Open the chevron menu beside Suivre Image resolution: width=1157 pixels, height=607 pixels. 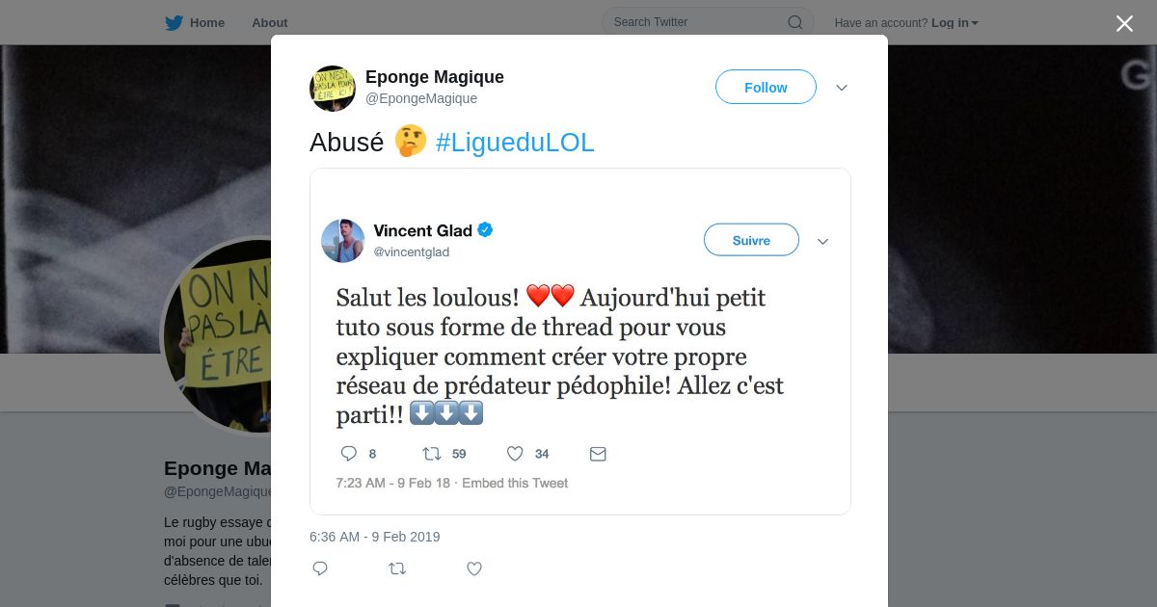pos(822,241)
